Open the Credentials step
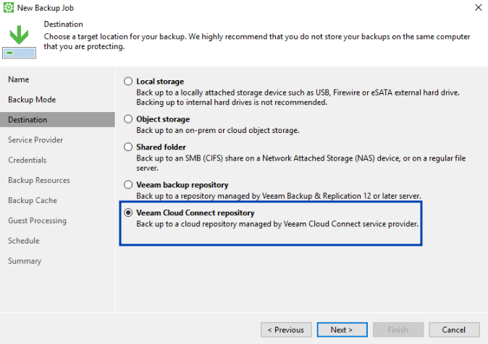Image resolution: width=488 pixels, height=344 pixels. click(x=28, y=160)
